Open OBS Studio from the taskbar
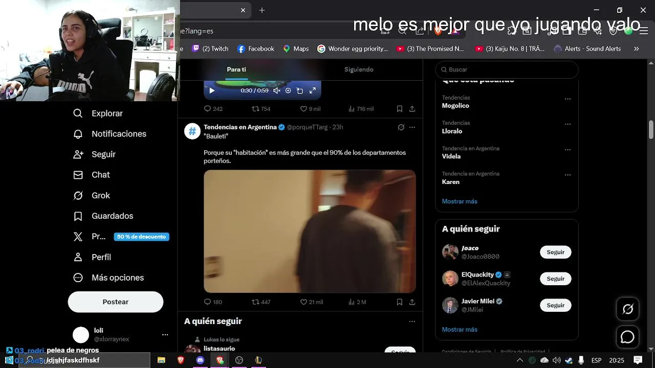 point(239,360)
